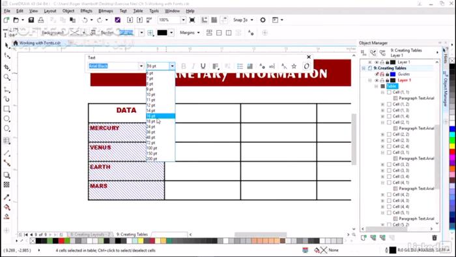Create a new document with the New icon
456x257 pixels.
coord(6,20)
